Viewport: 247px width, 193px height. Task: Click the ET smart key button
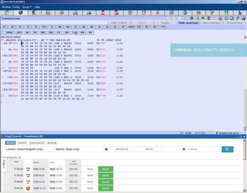pos(4,27)
